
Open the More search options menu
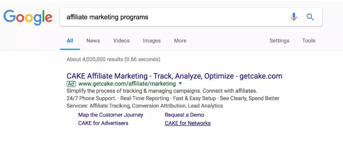[x=180, y=41]
